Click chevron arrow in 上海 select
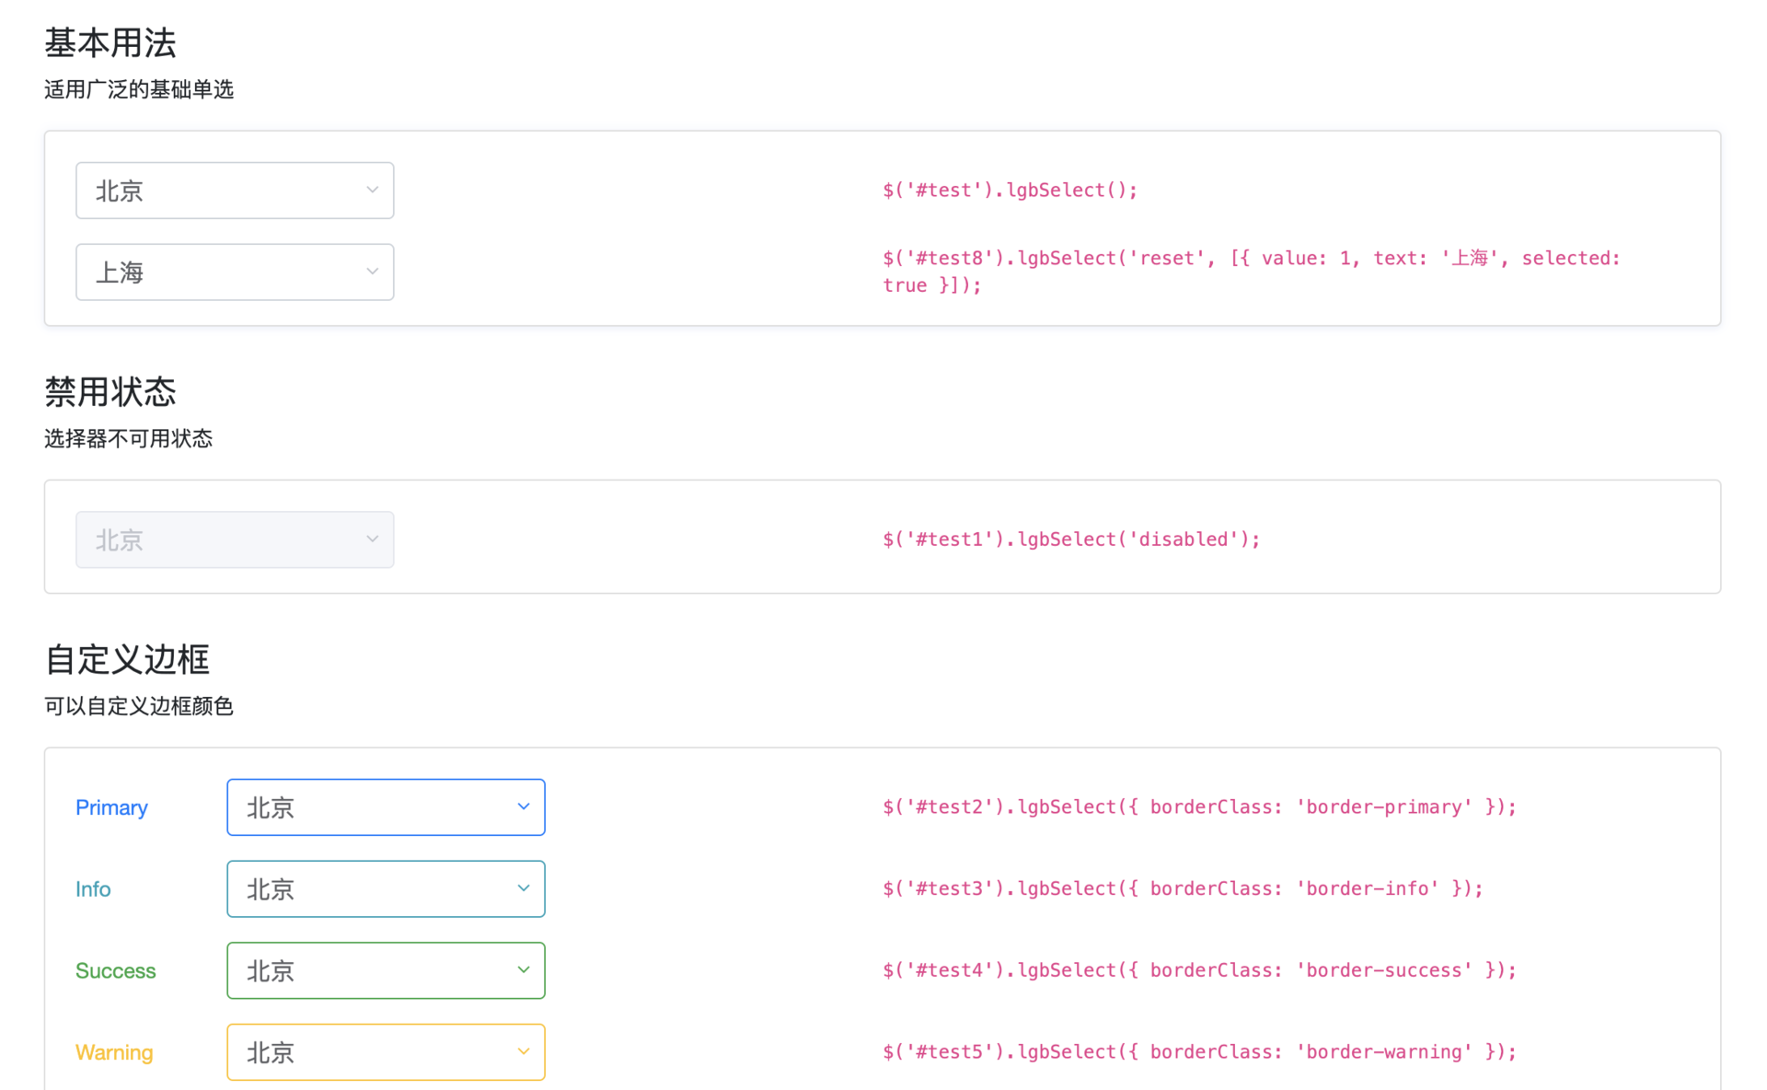The image size is (1767, 1090). pos(372,272)
